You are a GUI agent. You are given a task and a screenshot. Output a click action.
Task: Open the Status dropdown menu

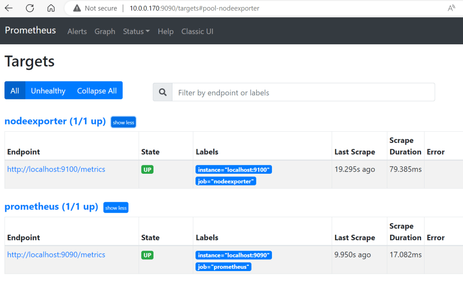pos(136,31)
